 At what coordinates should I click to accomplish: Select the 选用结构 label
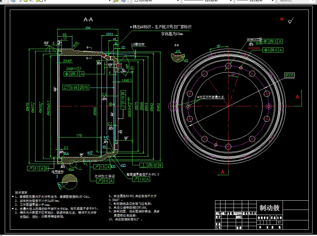57,172
